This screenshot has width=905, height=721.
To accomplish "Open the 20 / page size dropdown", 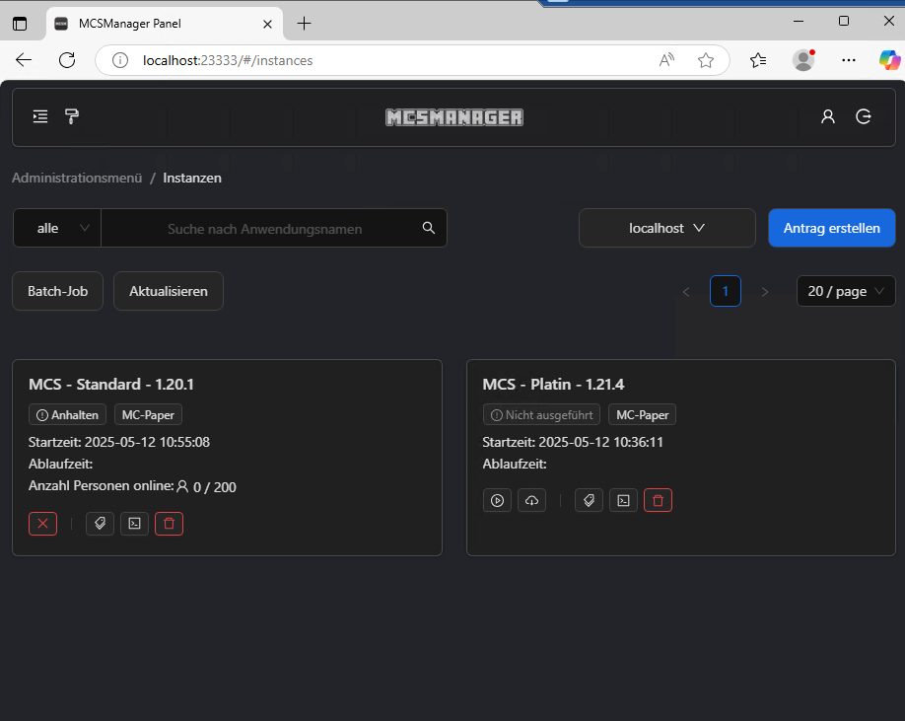I will [x=846, y=291].
